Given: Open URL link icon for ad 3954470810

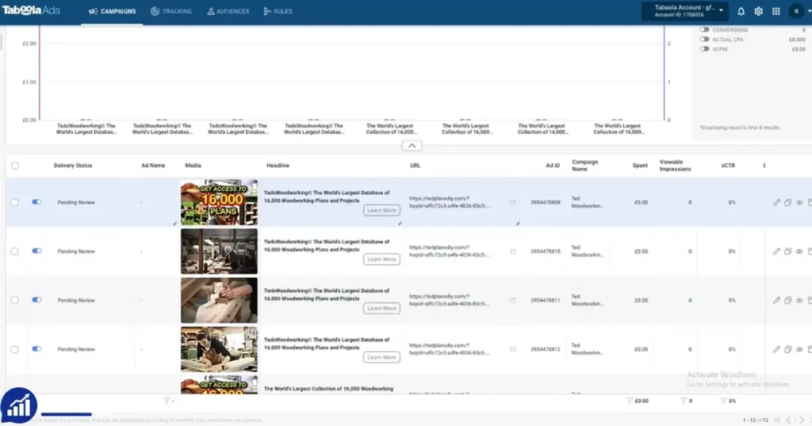Looking at the screenshot, I should (513, 251).
